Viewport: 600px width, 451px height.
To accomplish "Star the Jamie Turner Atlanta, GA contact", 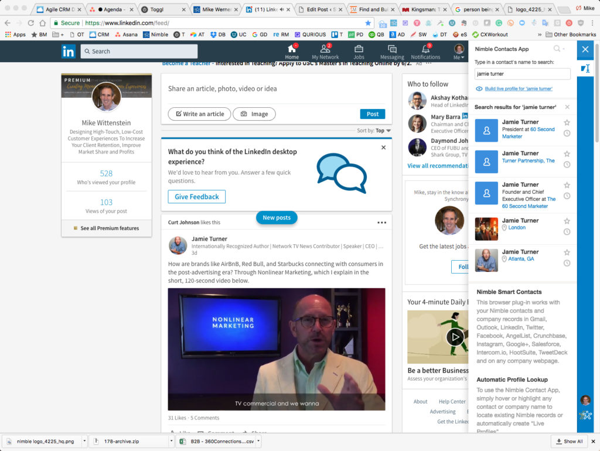I will tap(567, 252).
